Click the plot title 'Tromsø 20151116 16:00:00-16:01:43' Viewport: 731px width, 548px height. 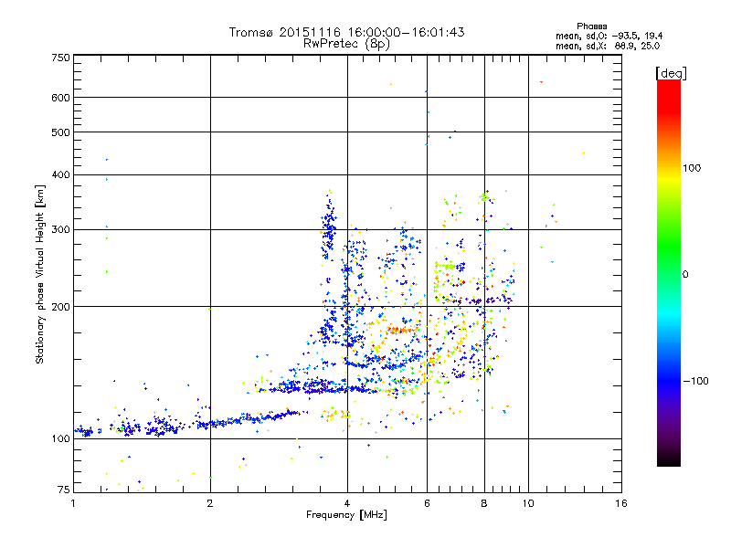coord(346,32)
